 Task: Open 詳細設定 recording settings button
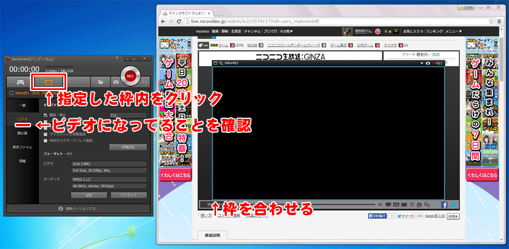click(128, 147)
